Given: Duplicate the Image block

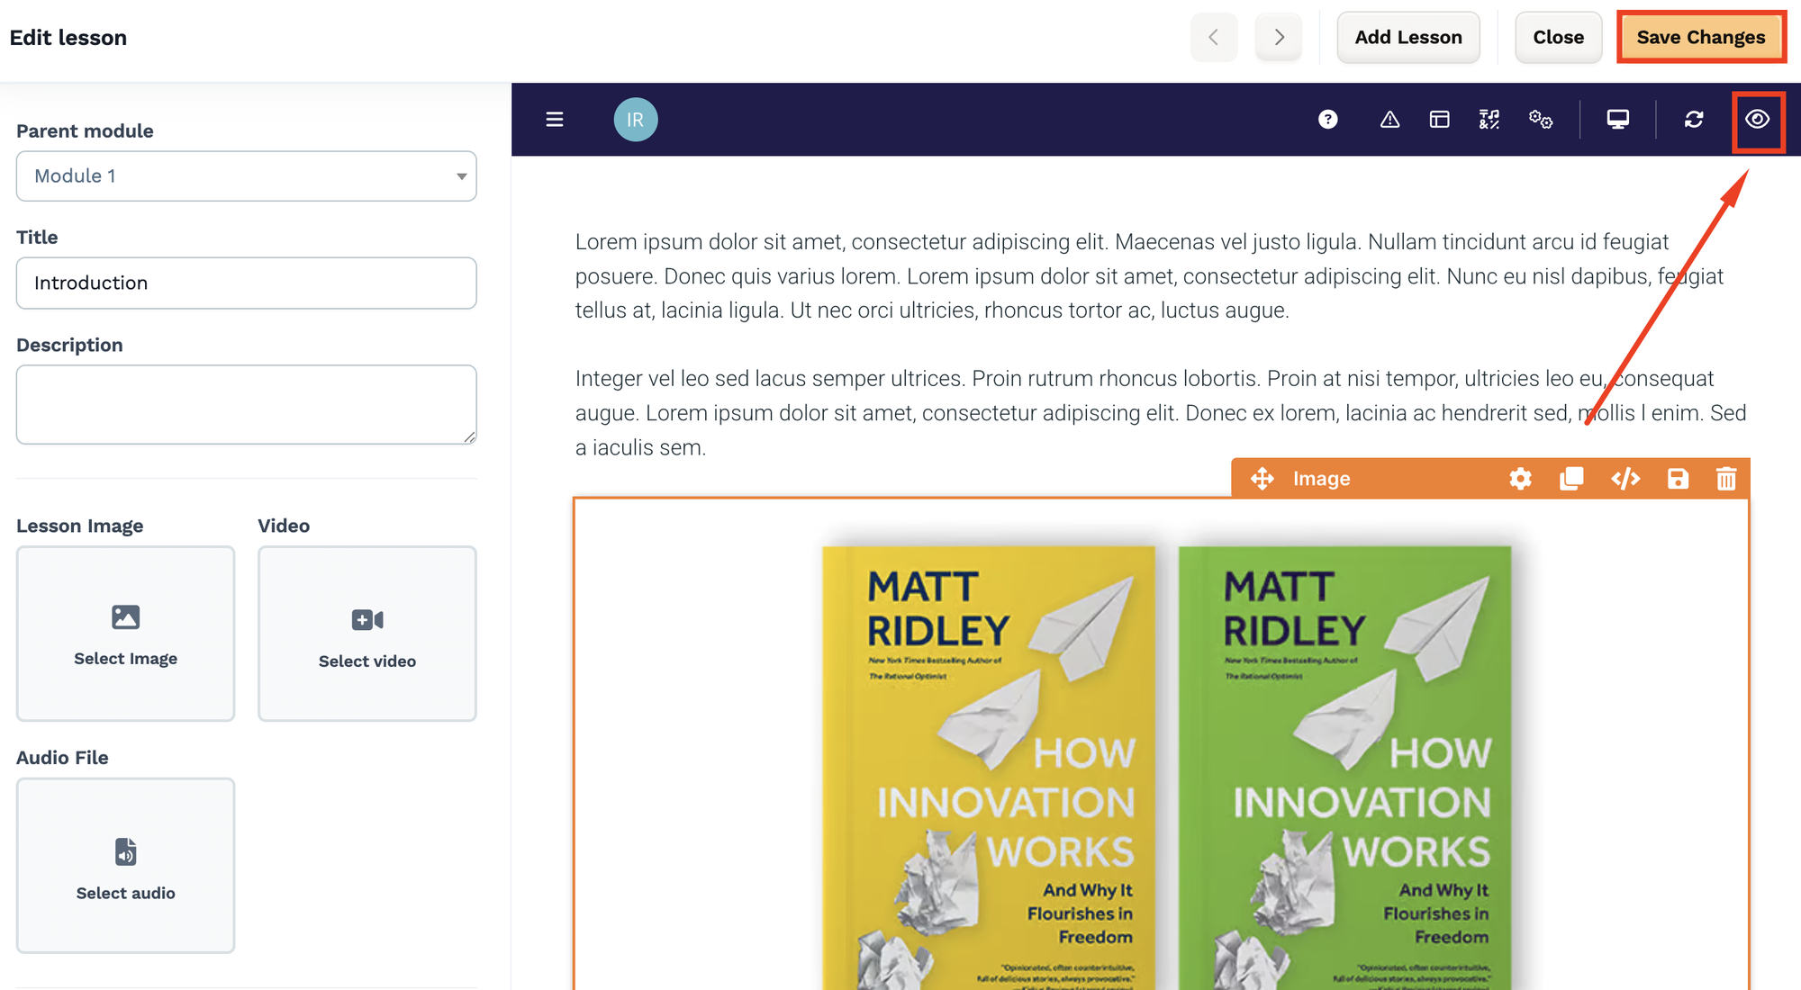Looking at the screenshot, I should [x=1571, y=479].
